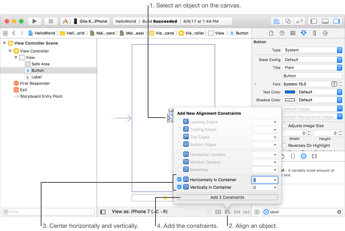
Task: Open the Default Image dropdown
Action: pos(340,109)
